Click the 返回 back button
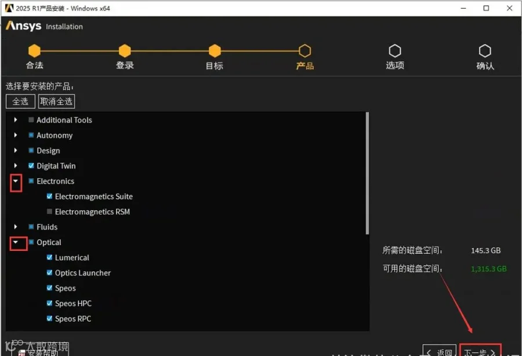Screen dimensions: 522x356 point(440,351)
